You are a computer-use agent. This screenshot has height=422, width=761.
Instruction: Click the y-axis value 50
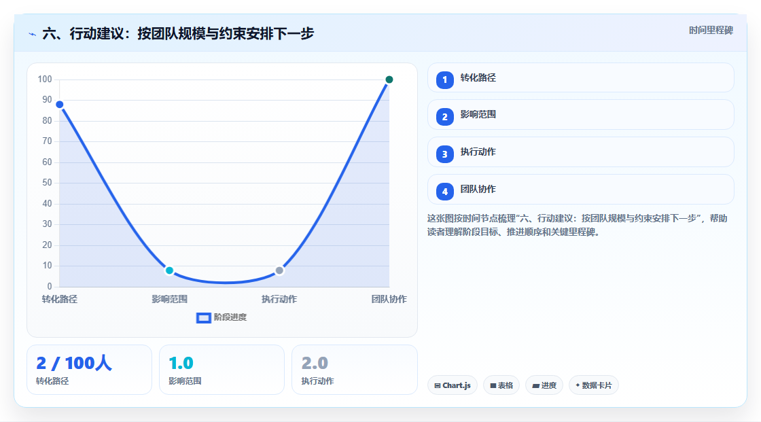click(x=47, y=183)
